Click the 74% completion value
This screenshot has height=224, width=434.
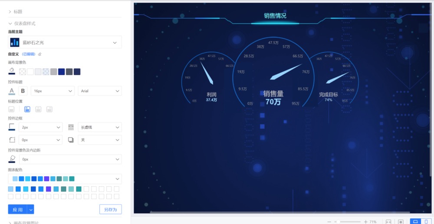tap(329, 100)
